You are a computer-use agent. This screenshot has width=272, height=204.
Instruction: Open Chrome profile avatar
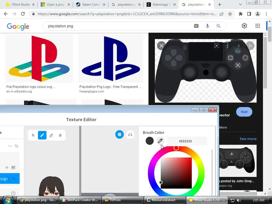coord(258,14)
